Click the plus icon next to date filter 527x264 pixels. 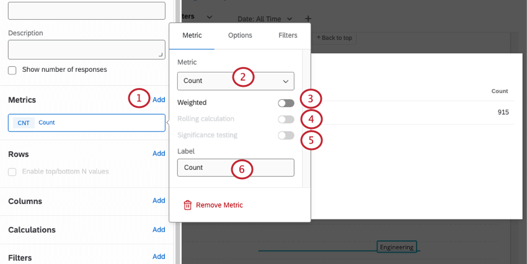308,19
